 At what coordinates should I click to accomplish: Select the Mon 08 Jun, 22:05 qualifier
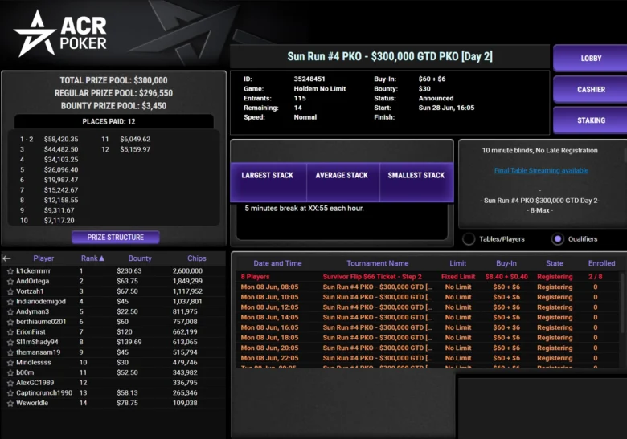(428, 358)
